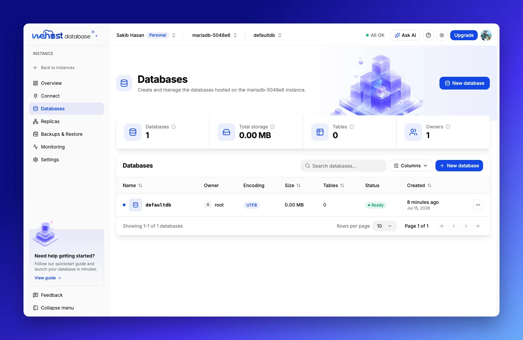Click the Page 1 of 1 label
The height and width of the screenshot is (340, 523).
[x=417, y=226]
